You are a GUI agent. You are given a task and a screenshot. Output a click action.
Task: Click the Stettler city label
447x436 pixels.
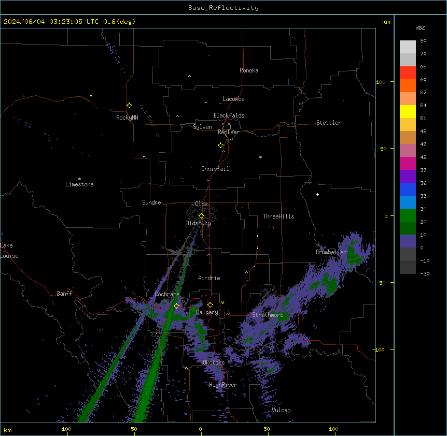[329, 123]
